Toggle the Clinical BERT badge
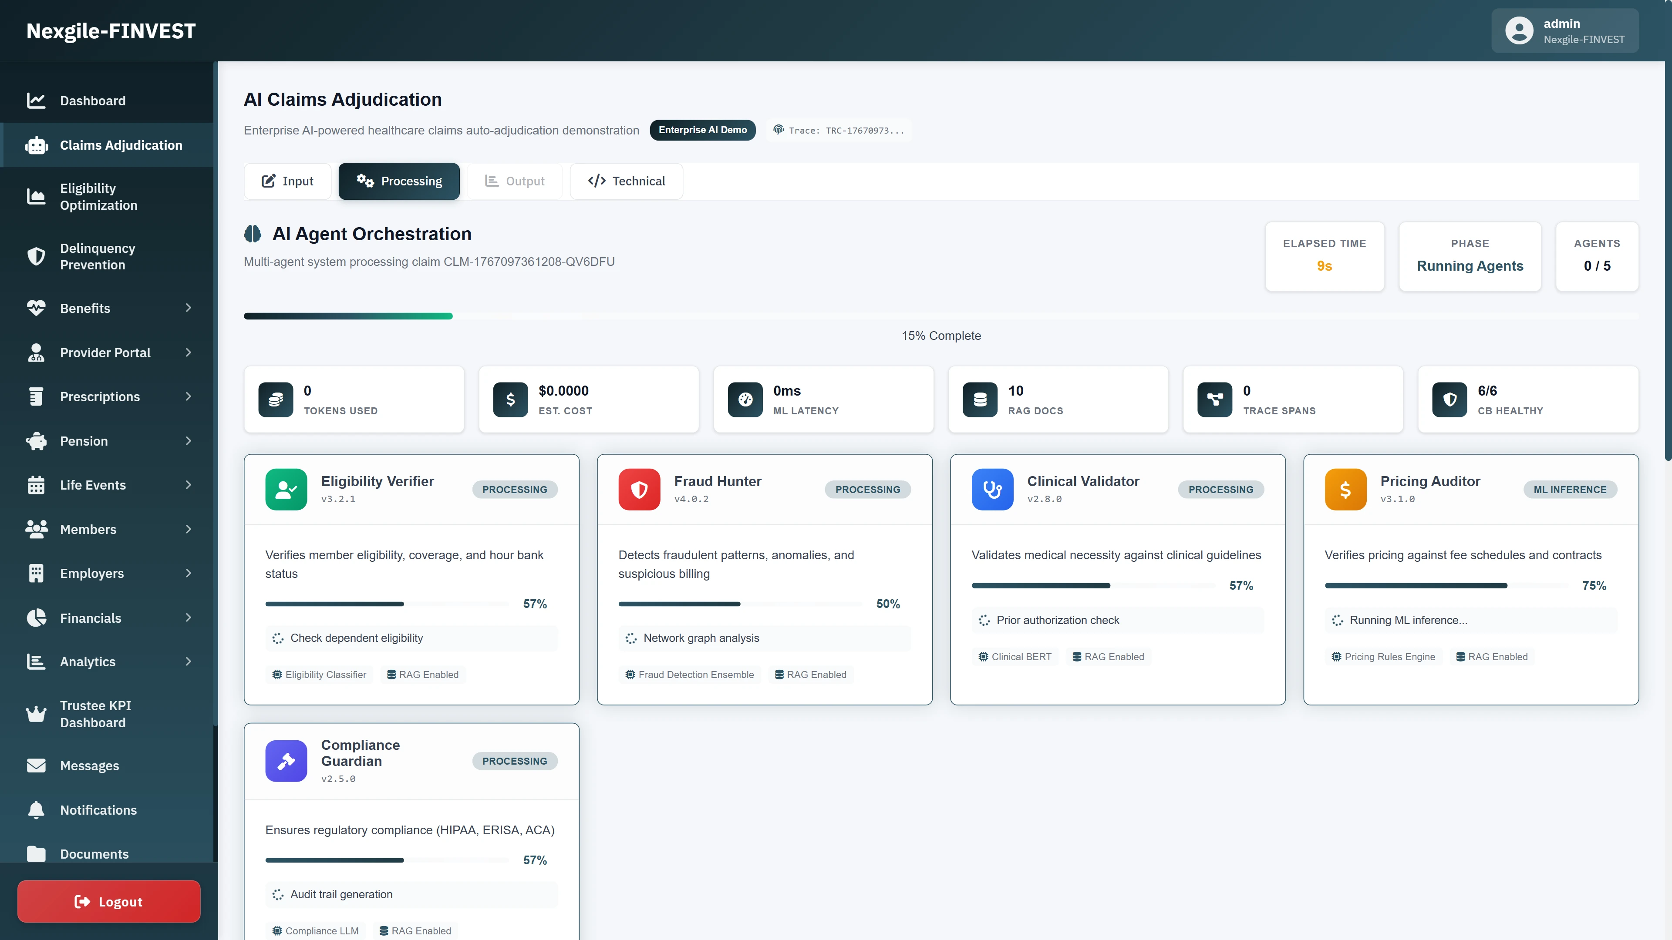1672x940 pixels. click(x=1015, y=657)
